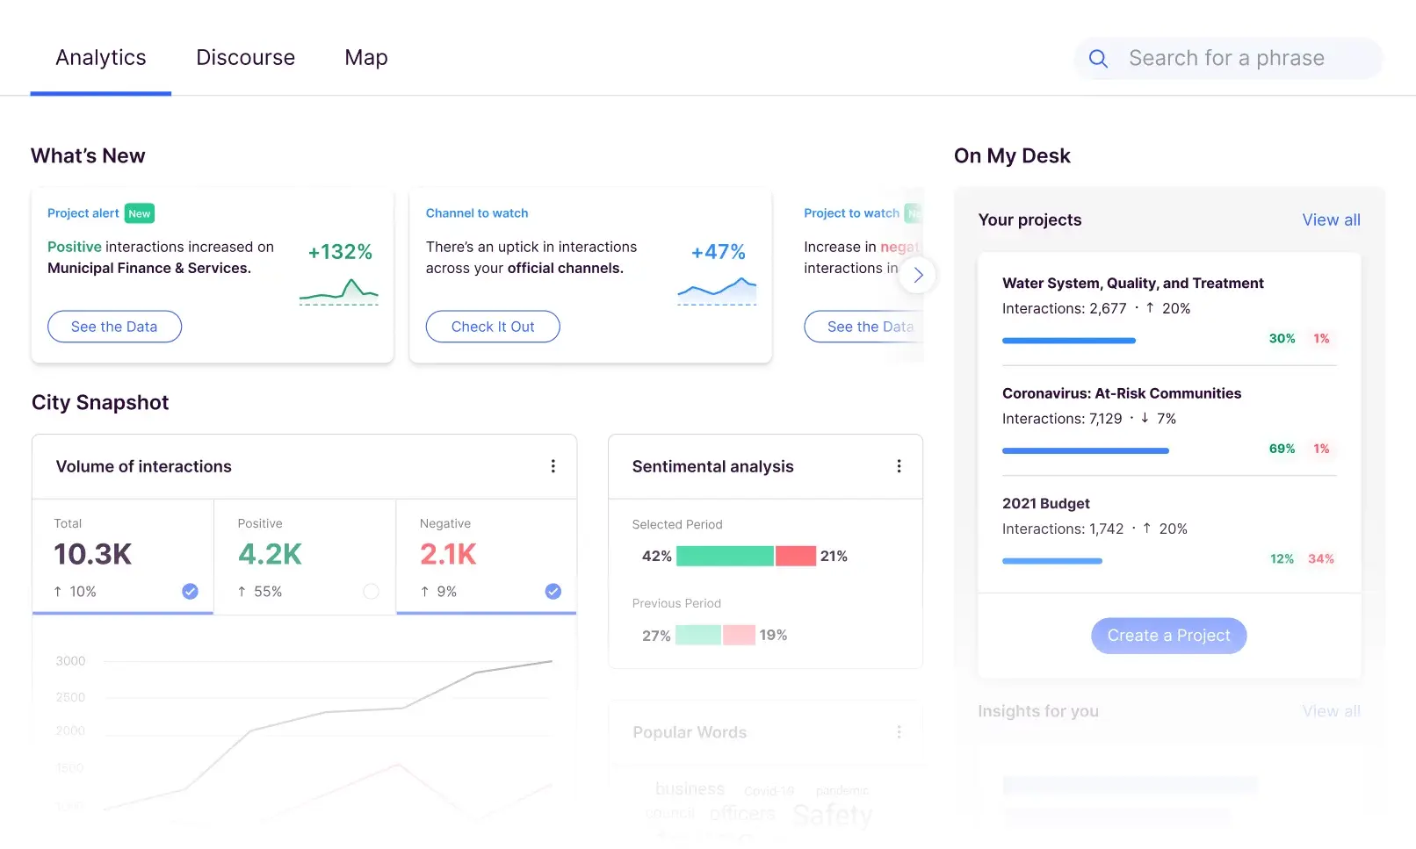Screen dimensions: 1416x849
Task: Open Sentimental analysis three-dot menu
Action: click(899, 466)
